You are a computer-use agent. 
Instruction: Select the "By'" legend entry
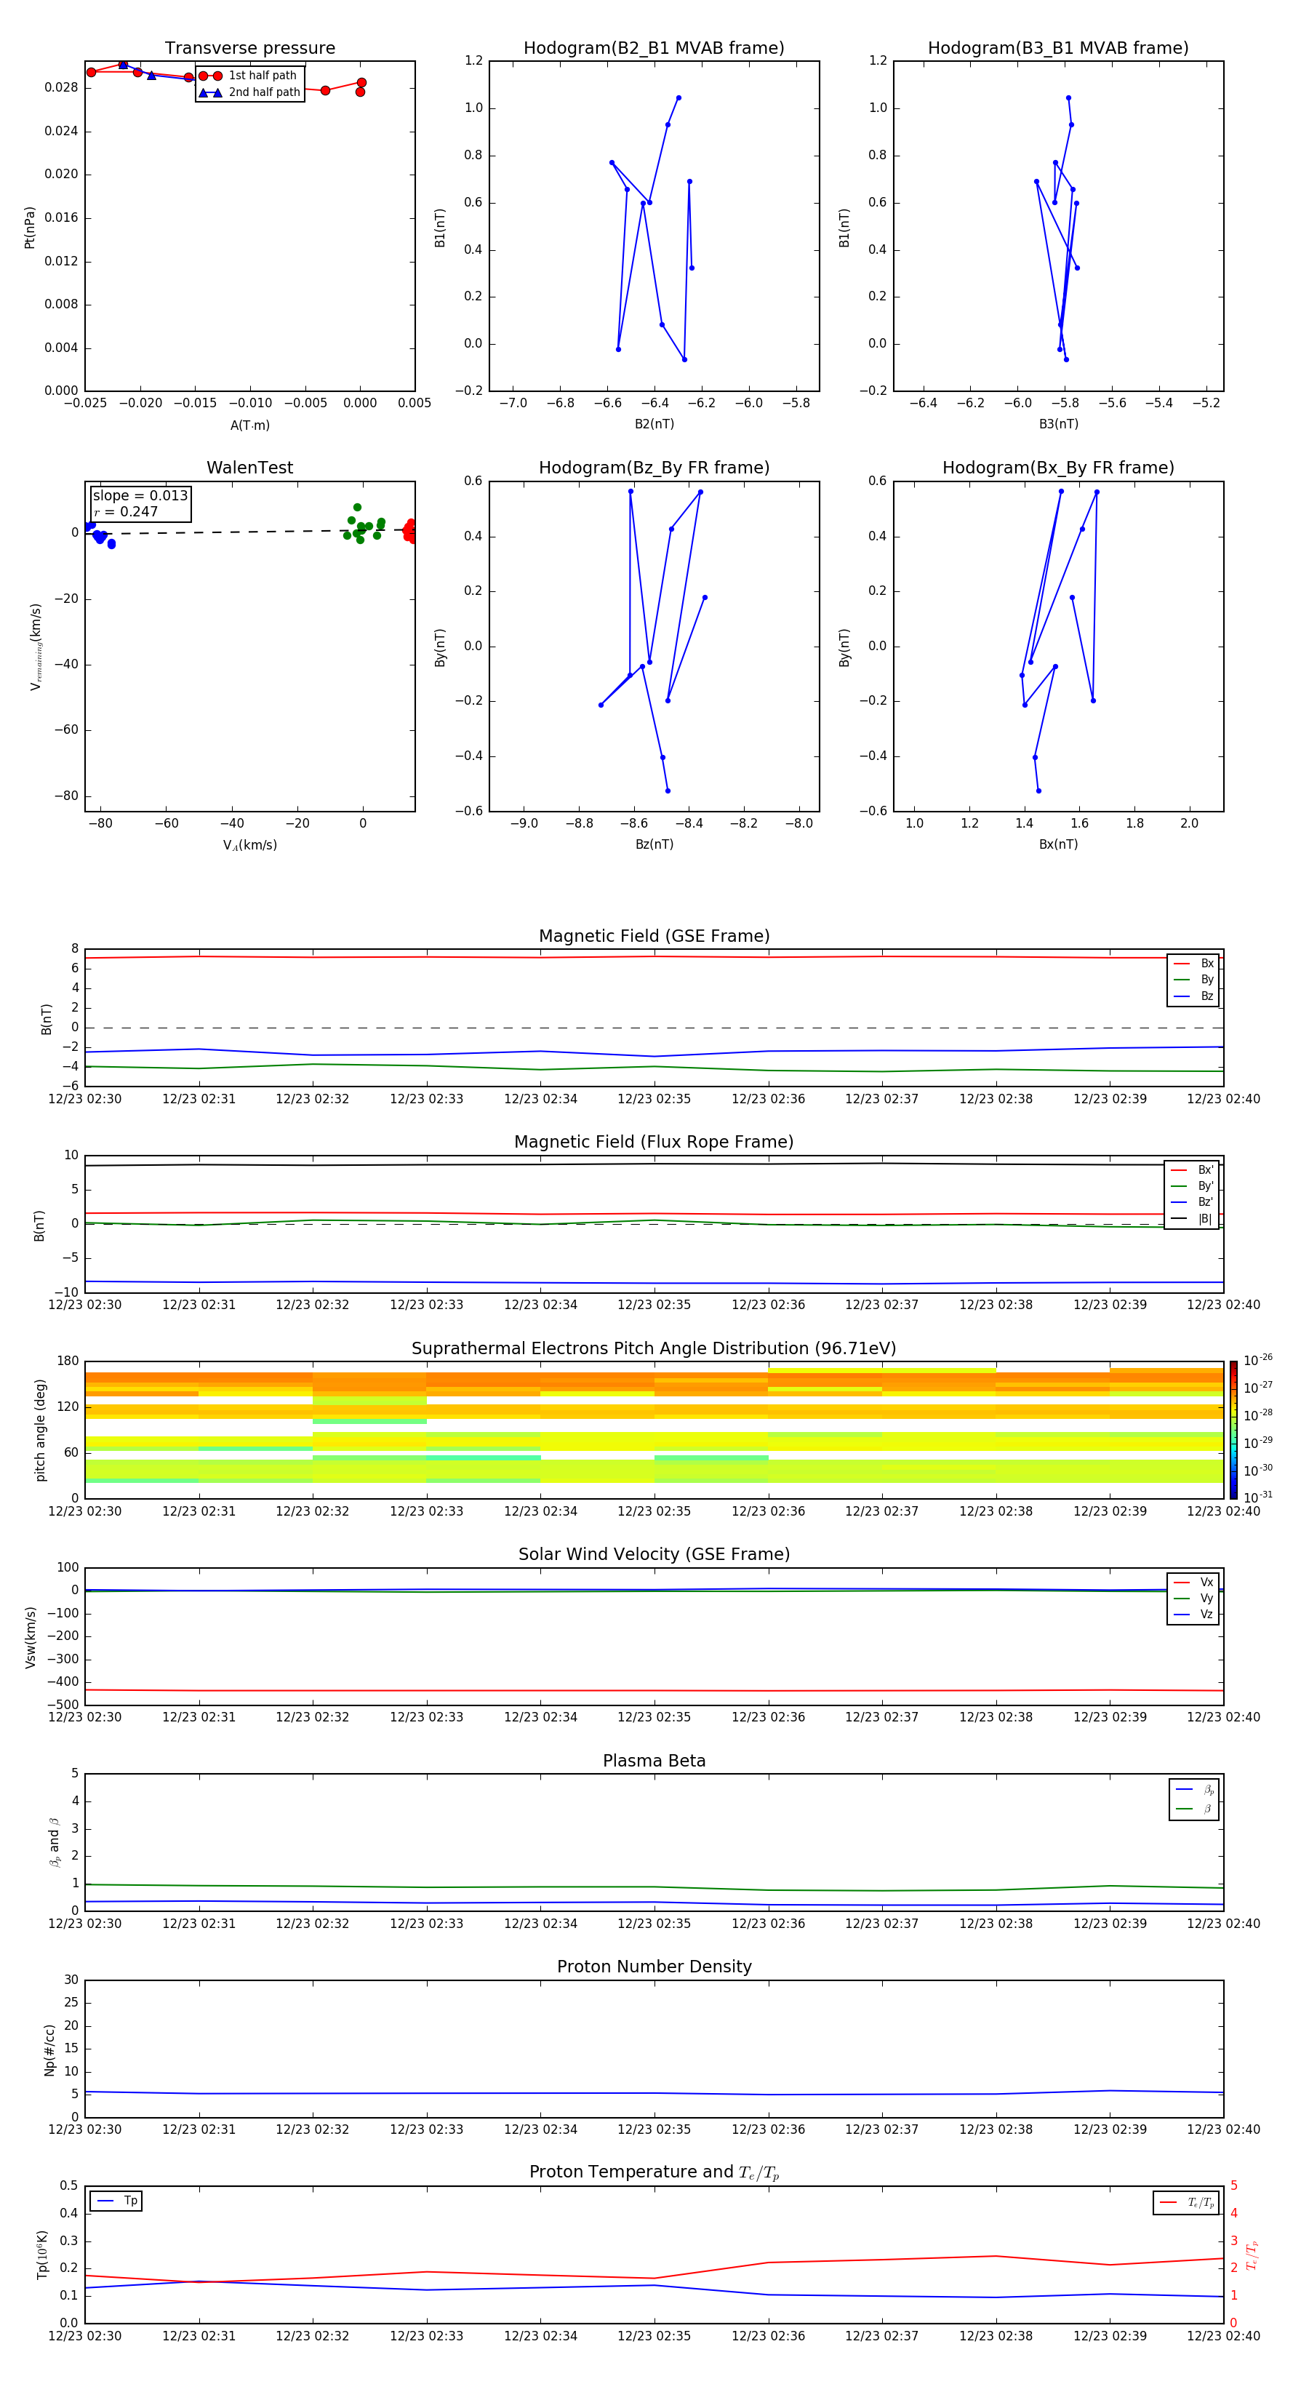(x=1193, y=1186)
